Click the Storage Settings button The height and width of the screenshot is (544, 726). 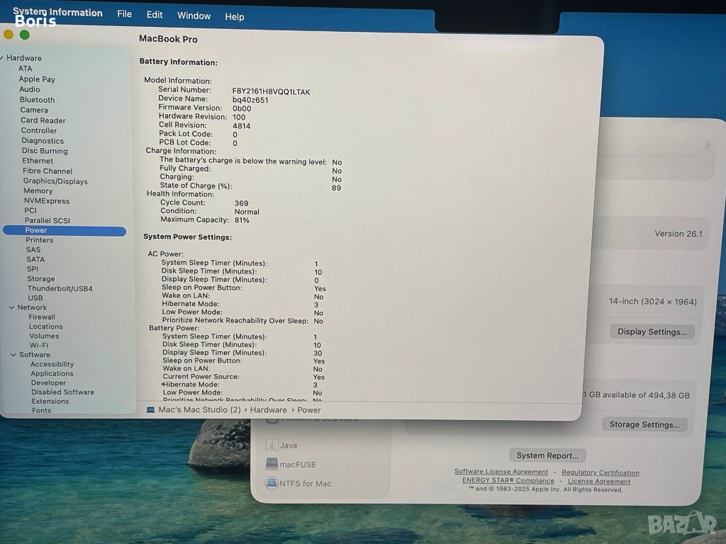tap(644, 424)
